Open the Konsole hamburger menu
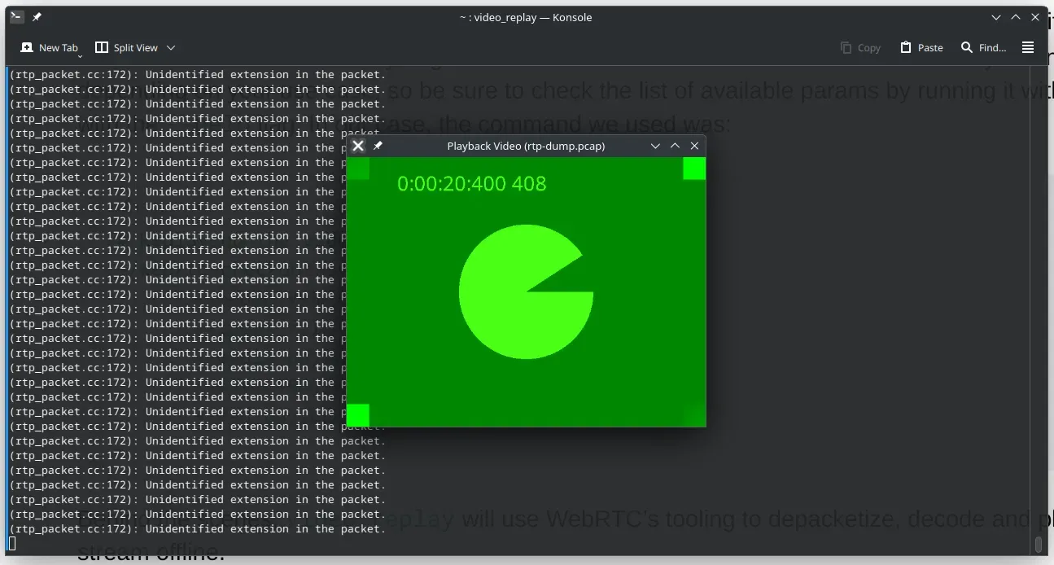 [x=1028, y=48]
